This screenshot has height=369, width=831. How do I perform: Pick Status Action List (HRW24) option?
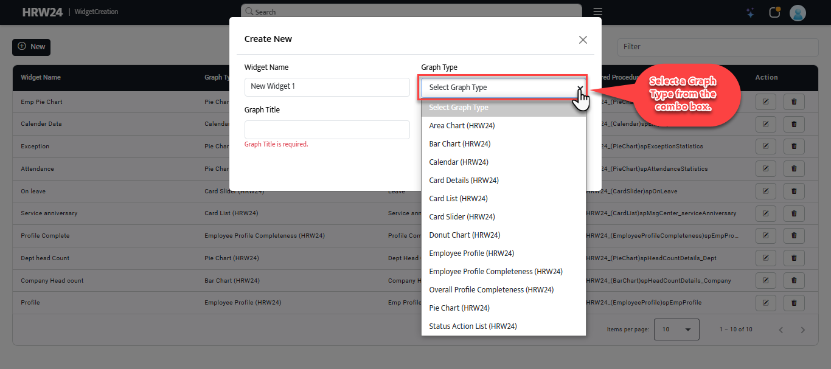click(473, 326)
